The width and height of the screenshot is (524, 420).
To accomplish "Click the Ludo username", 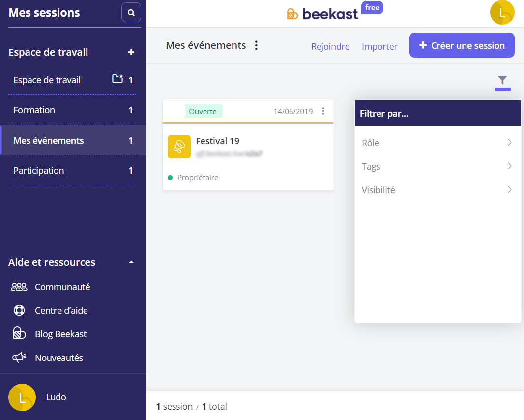I will 56,397.
